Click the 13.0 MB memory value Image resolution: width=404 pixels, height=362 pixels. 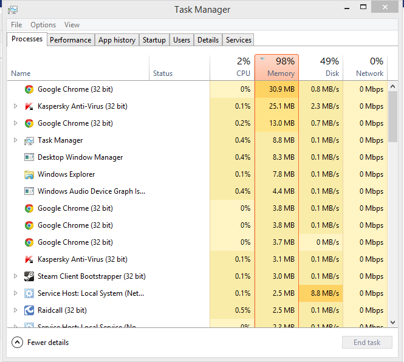click(282, 123)
